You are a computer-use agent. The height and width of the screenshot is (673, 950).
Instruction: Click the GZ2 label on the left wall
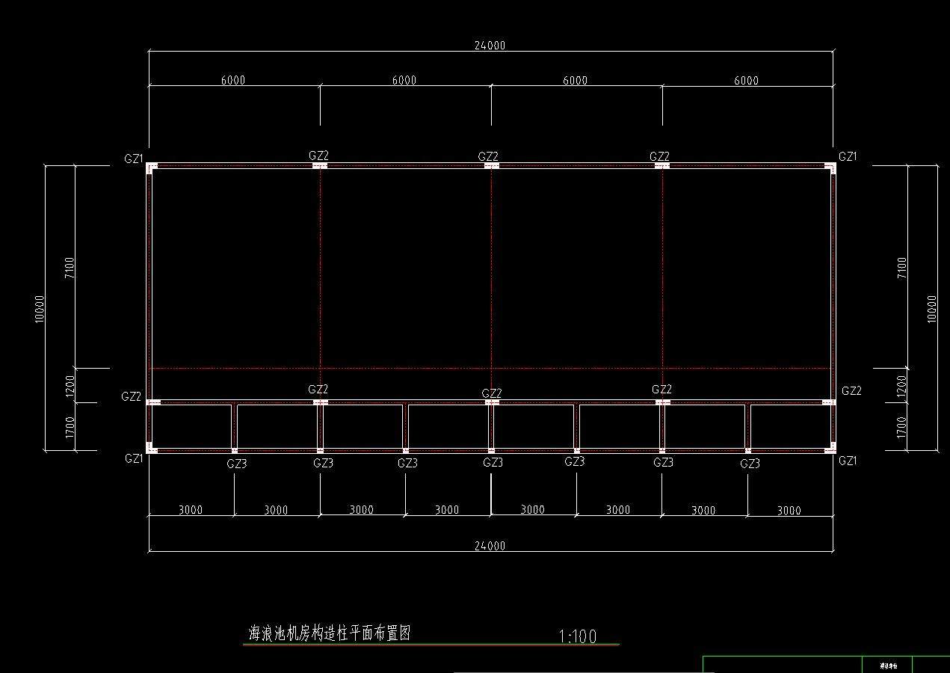click(131, 396)
